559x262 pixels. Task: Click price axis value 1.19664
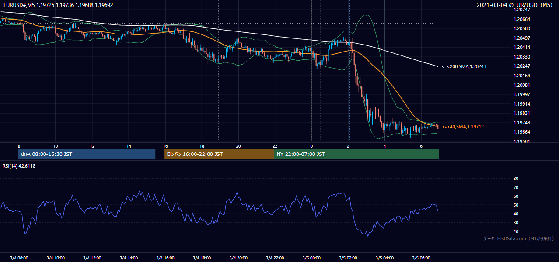(521, 132)
